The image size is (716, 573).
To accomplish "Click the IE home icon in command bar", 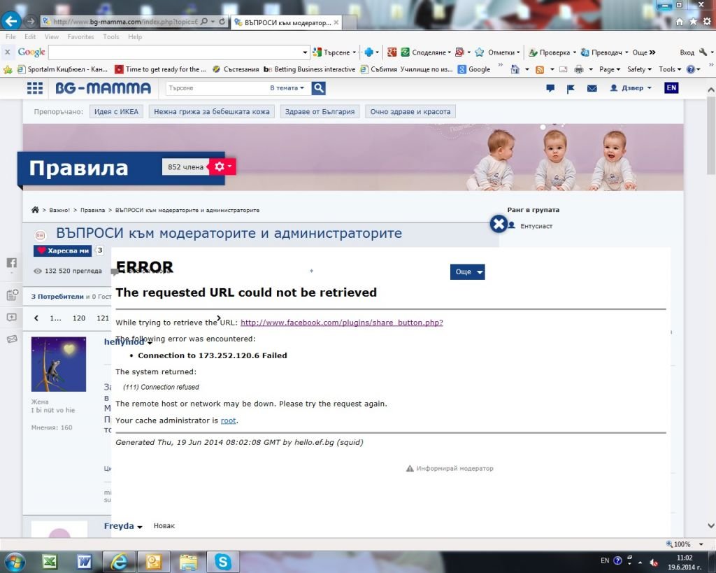I will (x=515, y=69).
